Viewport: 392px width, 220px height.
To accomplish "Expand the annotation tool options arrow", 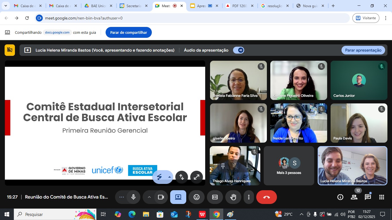I will point(170,177).
